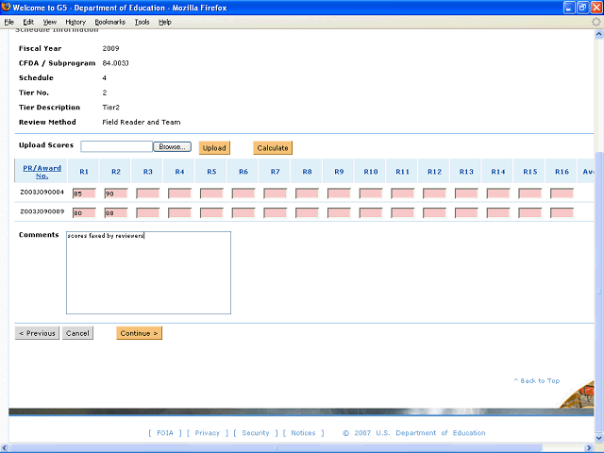Click the R3 score field in first row
The image size is (604, 453).
click(x=148, y=193)
